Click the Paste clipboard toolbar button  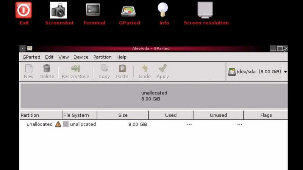pos(122,71)
